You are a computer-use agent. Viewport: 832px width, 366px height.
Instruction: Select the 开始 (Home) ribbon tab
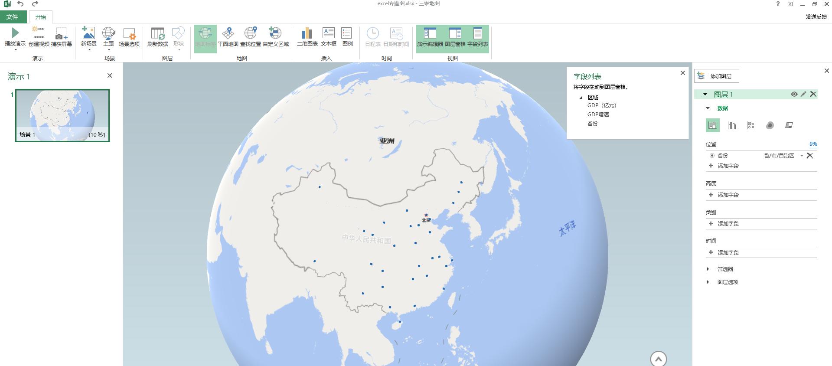pos(41,17)
